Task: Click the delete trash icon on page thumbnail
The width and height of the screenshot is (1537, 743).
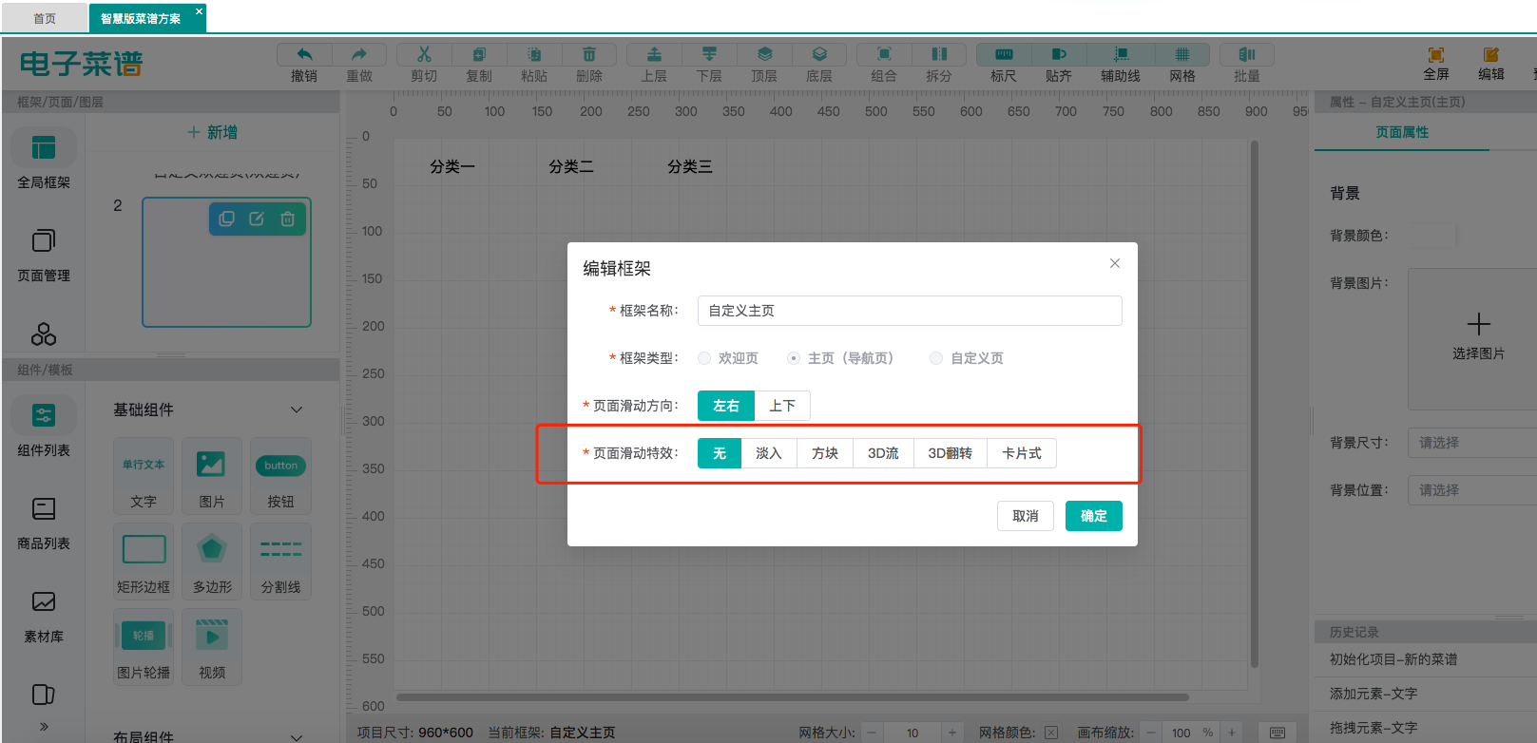Action: [x=287, y=219]
